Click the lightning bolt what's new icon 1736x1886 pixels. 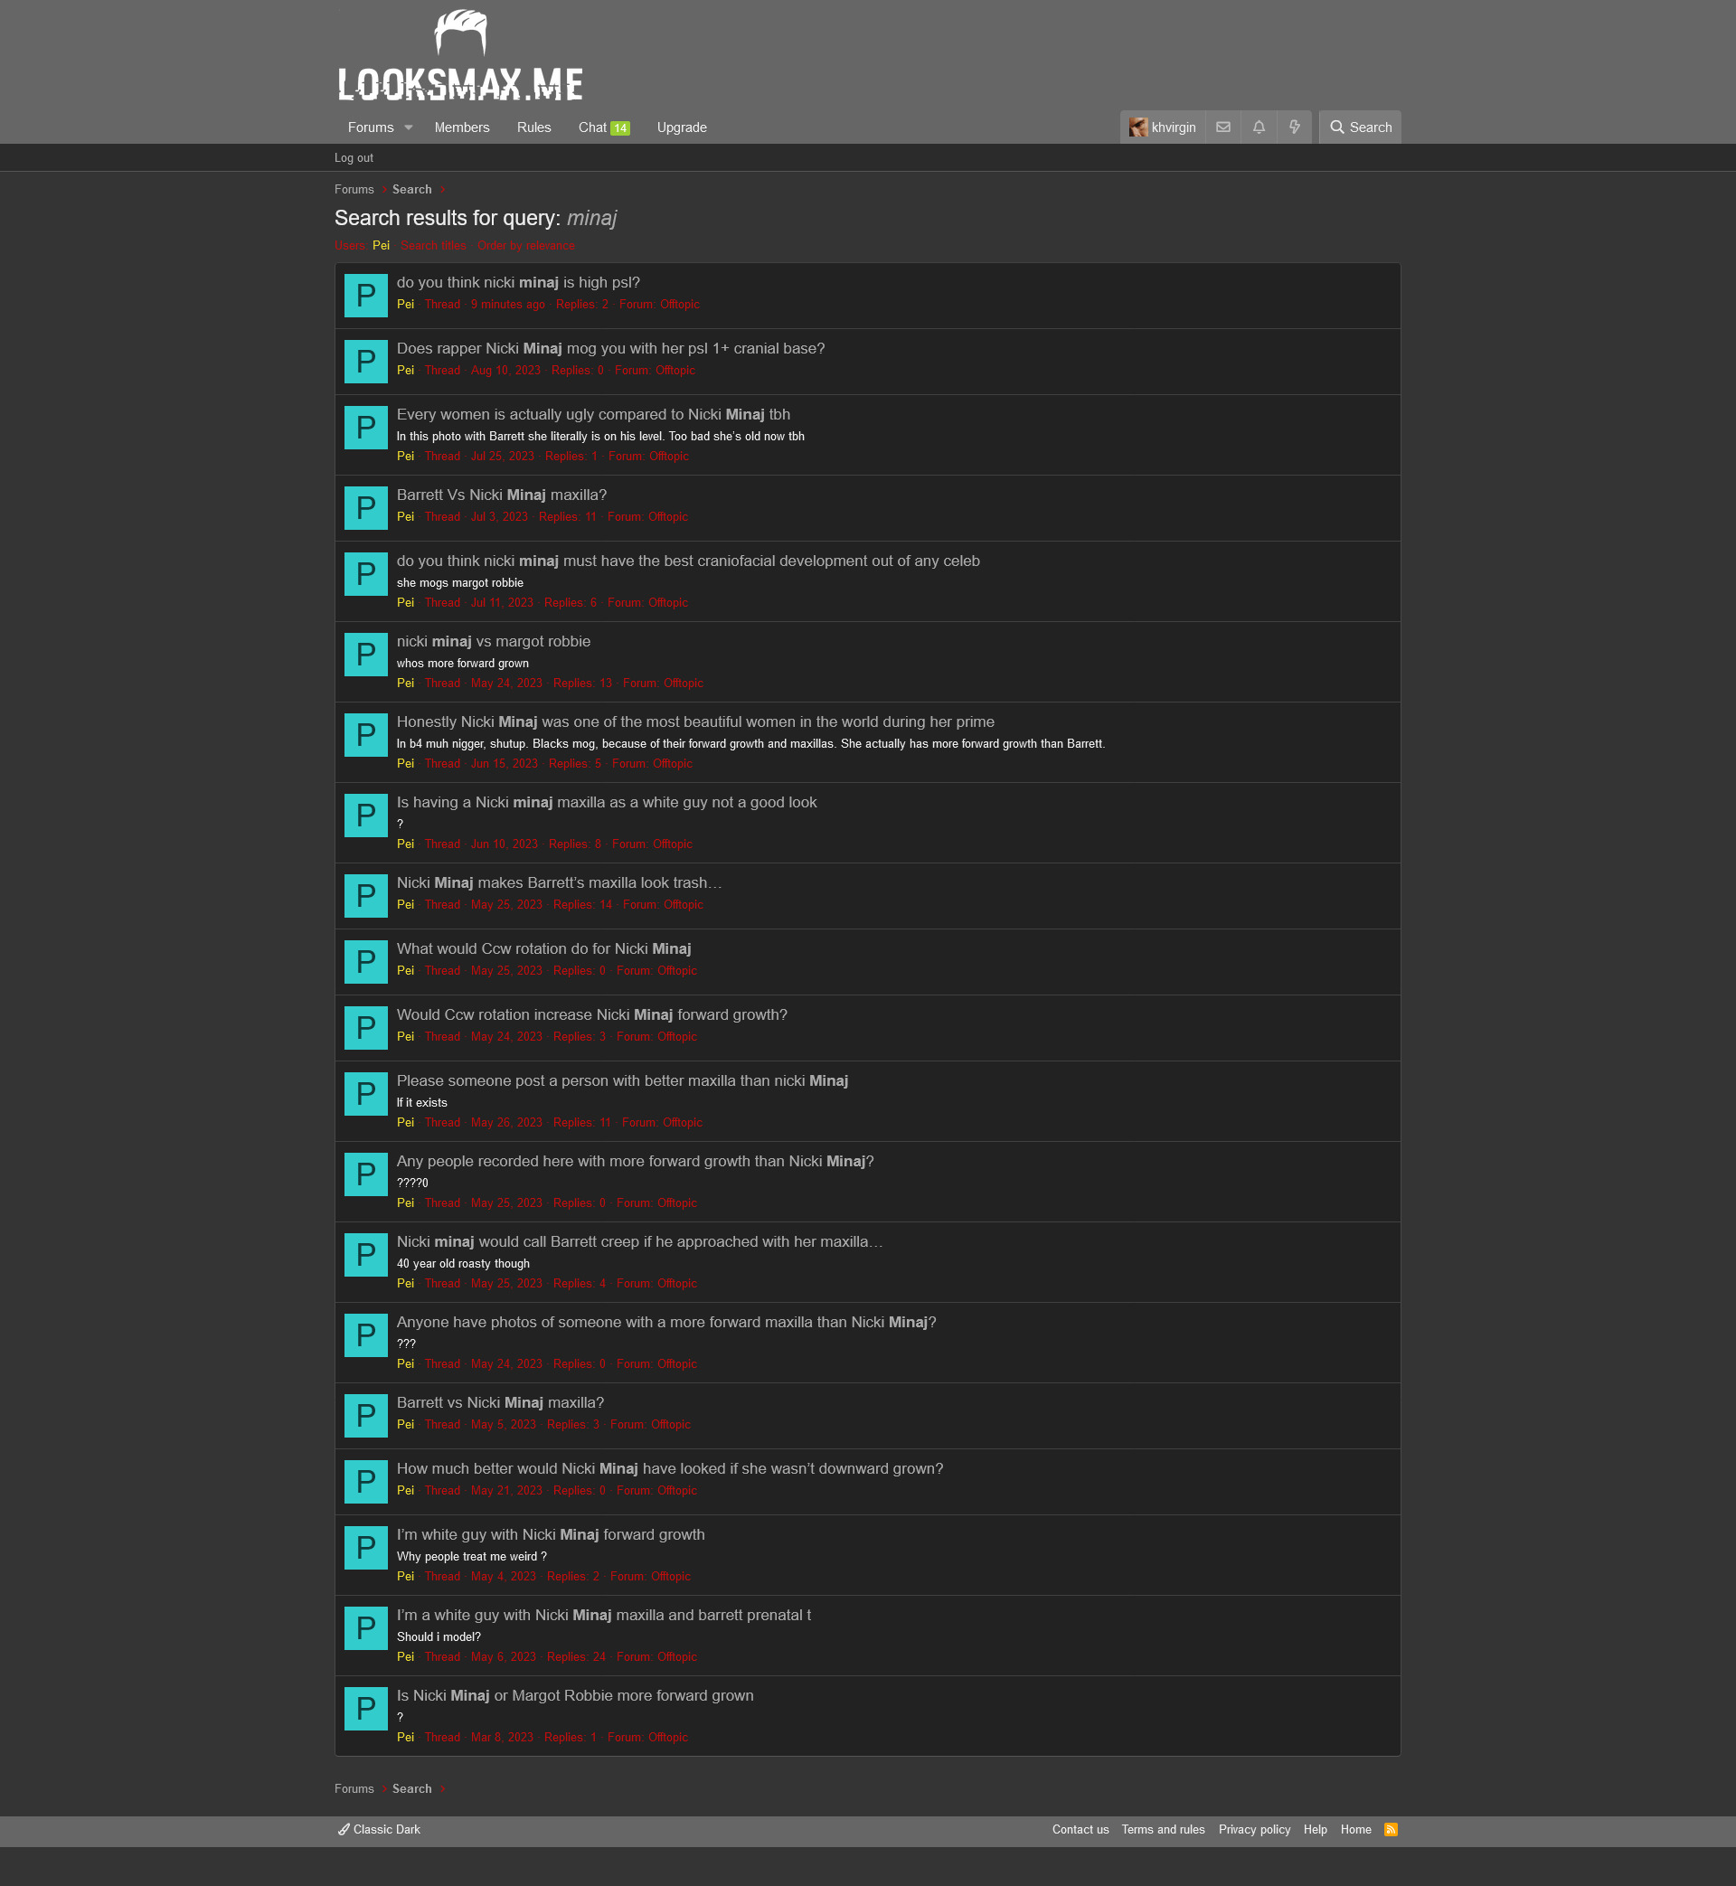click(1295, 127)
